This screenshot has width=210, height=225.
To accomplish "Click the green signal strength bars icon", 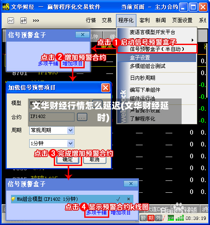I will [x=180, y=218].
